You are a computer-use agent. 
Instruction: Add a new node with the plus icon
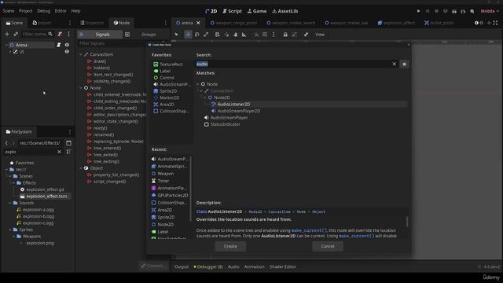pyautogui.click(x=7, y=34)
